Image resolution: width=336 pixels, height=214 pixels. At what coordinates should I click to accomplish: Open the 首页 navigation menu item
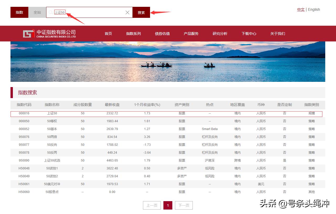coord(108,34)
